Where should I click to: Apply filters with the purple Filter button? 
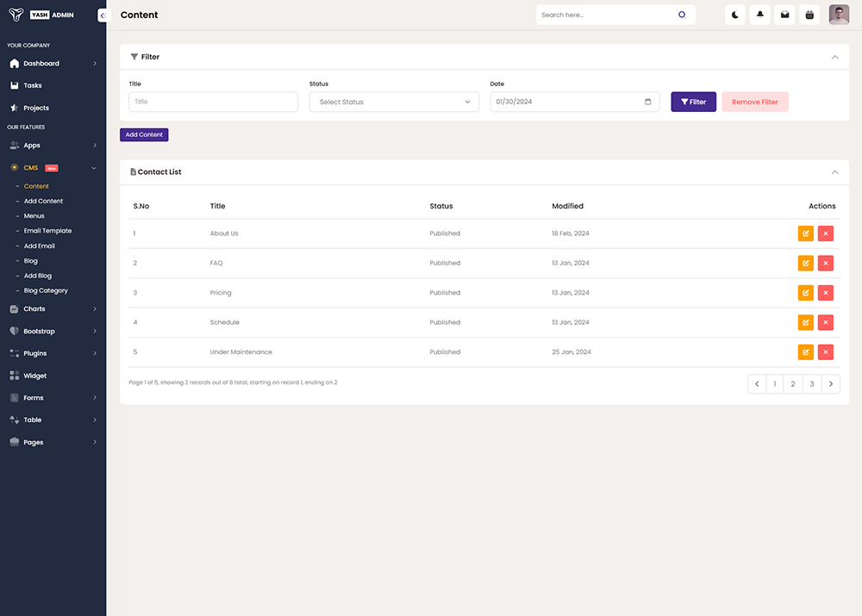click(x=693, y=102)
